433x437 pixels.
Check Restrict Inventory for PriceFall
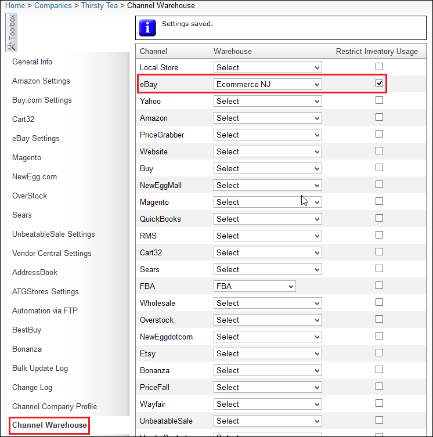pyautogui.click(x=379, y=387)
